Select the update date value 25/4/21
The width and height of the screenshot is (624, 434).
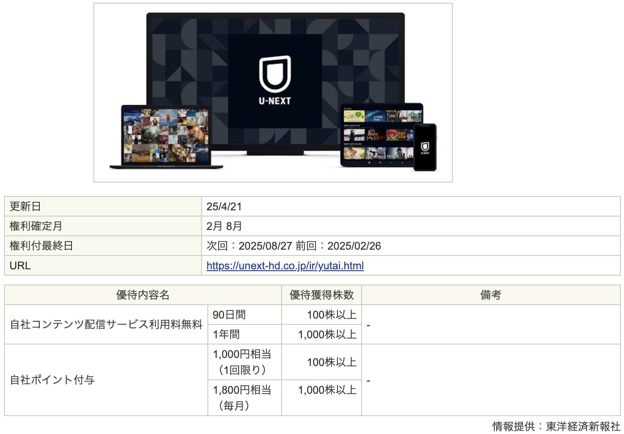[x=224, y=206]
